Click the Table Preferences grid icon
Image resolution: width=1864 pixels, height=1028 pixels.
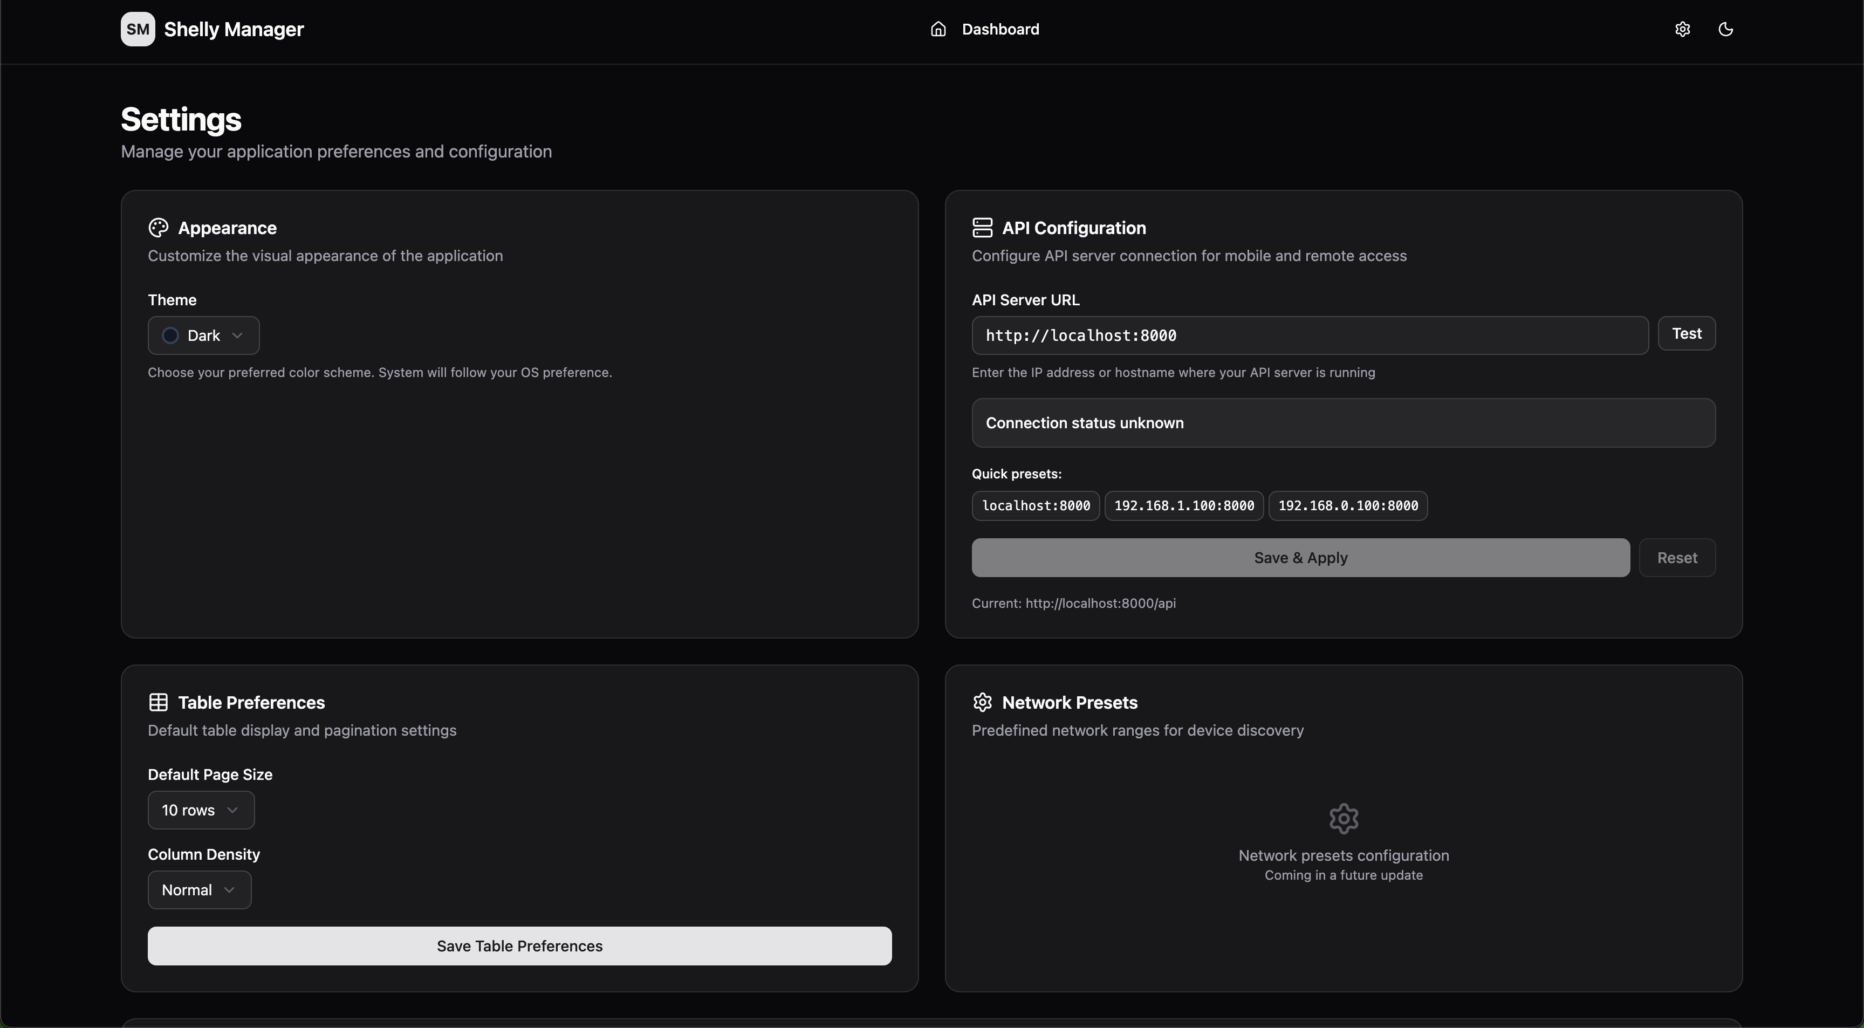[157, 702]
